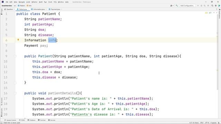The image size is (221, 124).
Task: Click the Patient class breadcrumb
Action: pos(21,6)
